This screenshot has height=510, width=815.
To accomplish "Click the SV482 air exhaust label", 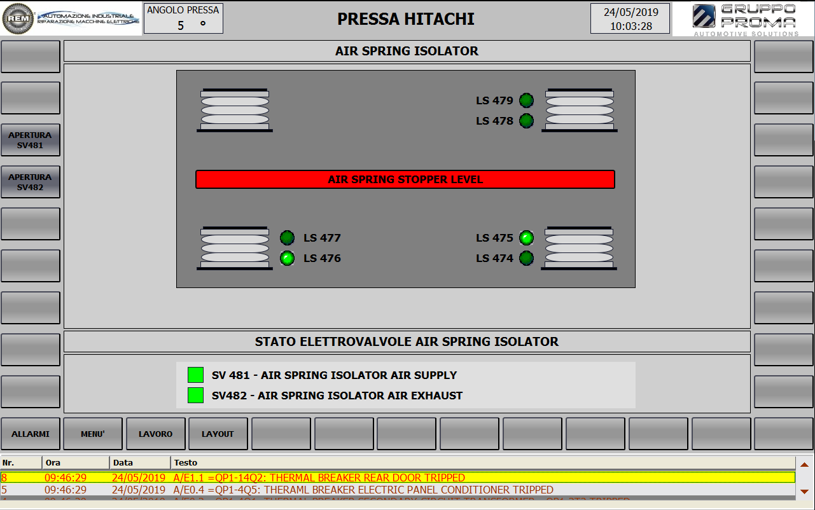I will click(337, 396).
